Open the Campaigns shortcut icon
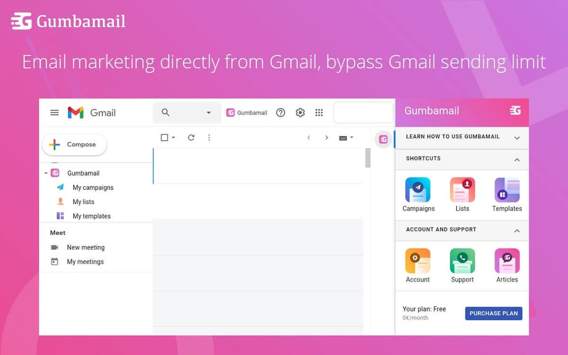568x355 pixels. coord(417,190)
